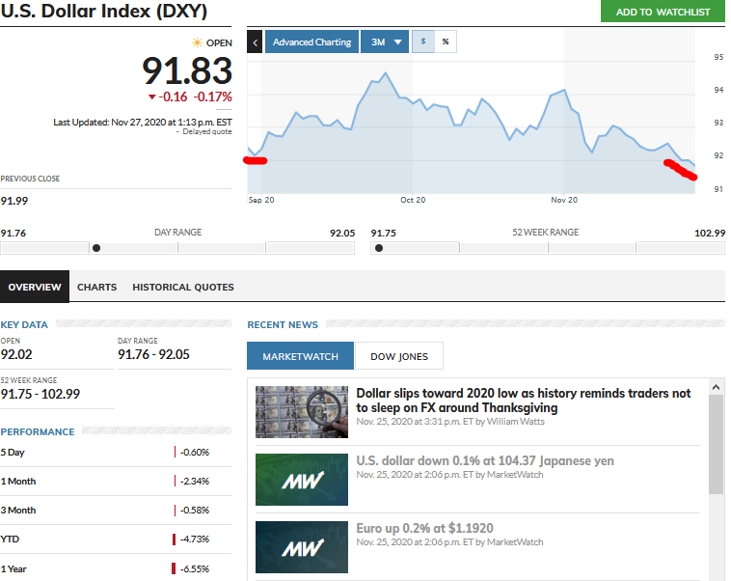This screenshot has height=581, width=731.
Task: Open the Dollar slips toward 2020 low article
Action: pos(523,401)
